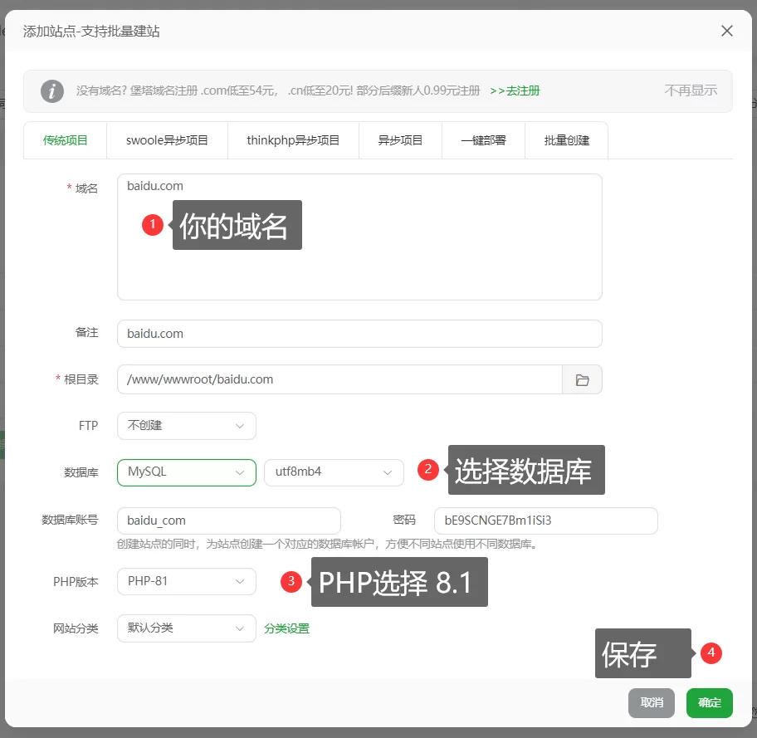The image size is (757, 738).
Task: Click the green 确定 confirm button
Action: pos(709,702)
